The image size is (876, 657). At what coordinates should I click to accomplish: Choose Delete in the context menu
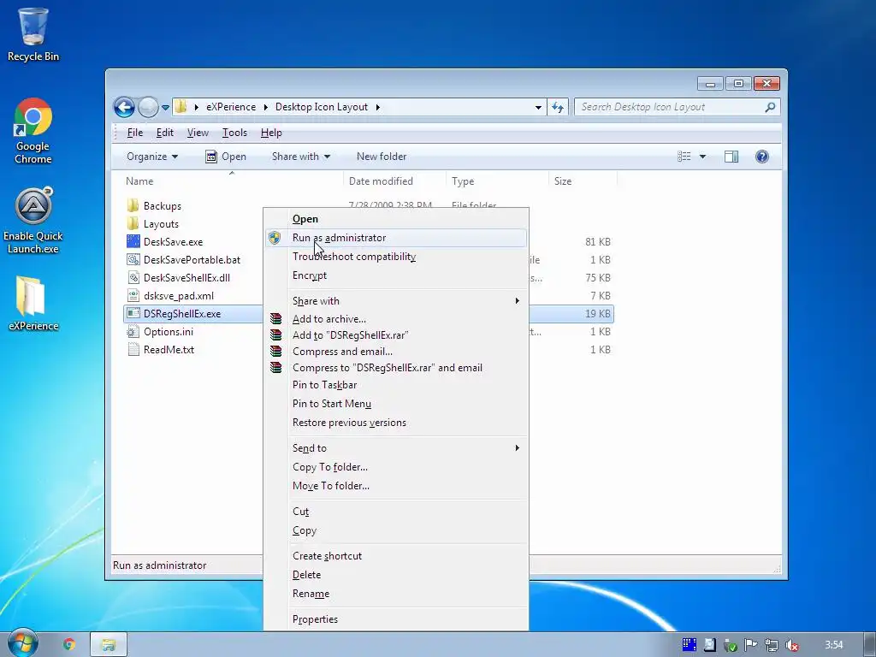tap(396, 575)
